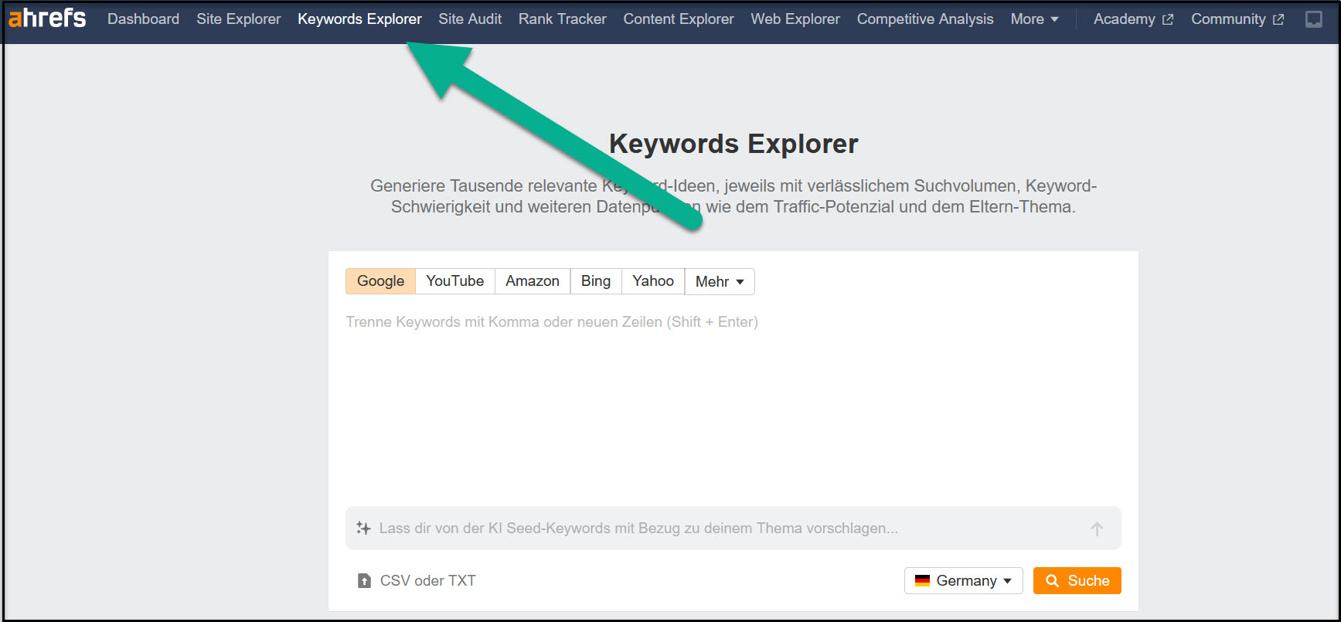Switch to YouTube search engine

pos(454,281)
